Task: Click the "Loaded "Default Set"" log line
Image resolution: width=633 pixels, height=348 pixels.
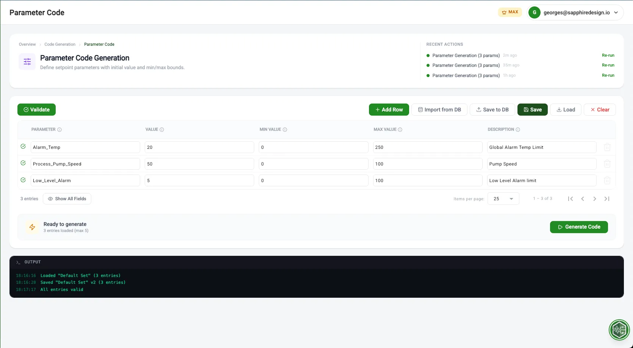Action: coord(80,275)
